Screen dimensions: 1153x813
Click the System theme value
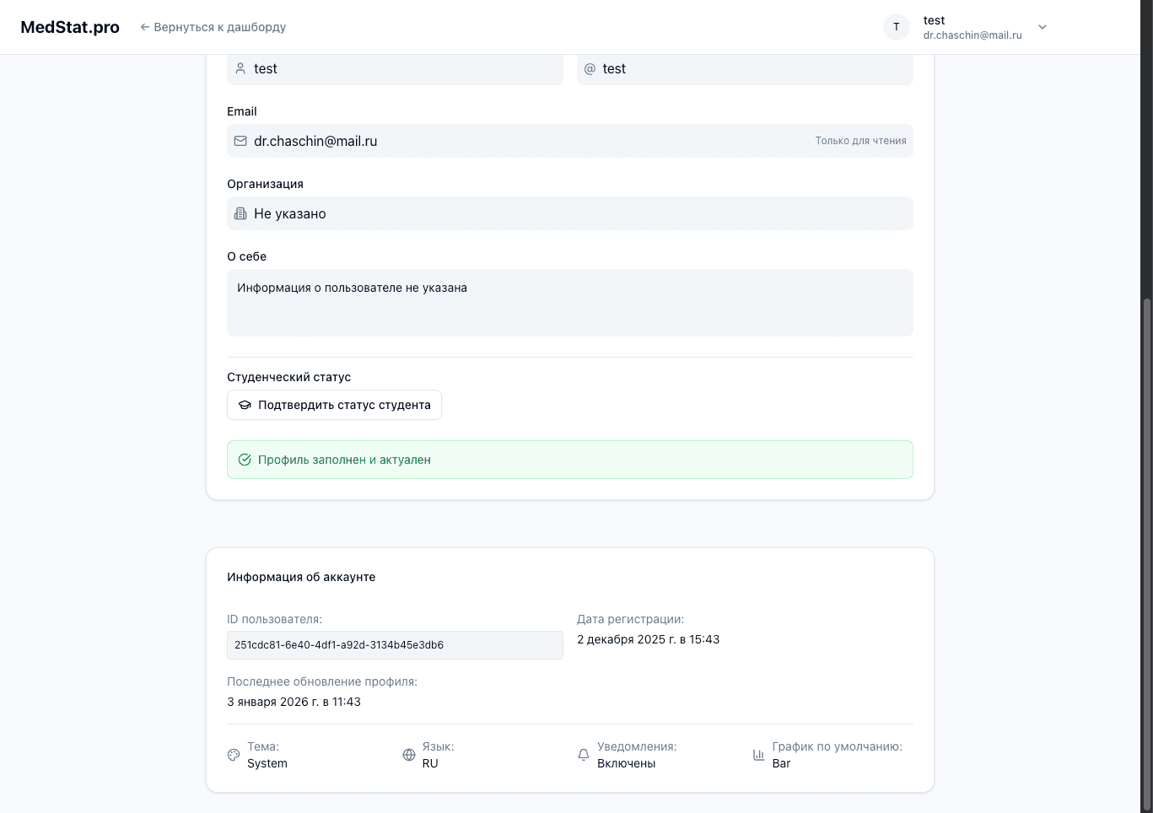tap(267, 763)
